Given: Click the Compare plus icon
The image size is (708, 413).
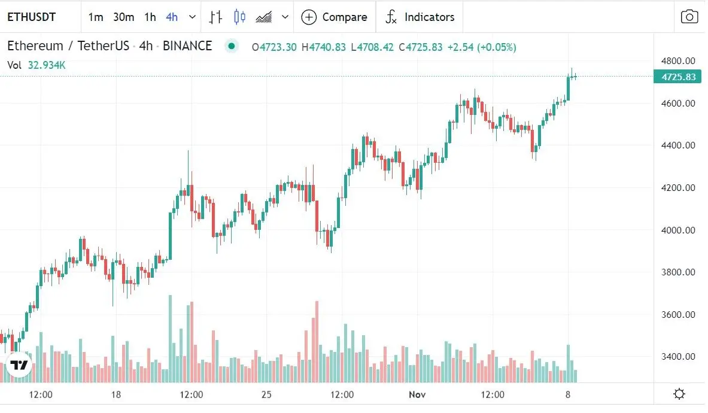Looking at the screenshot, I should click(309, 17).
